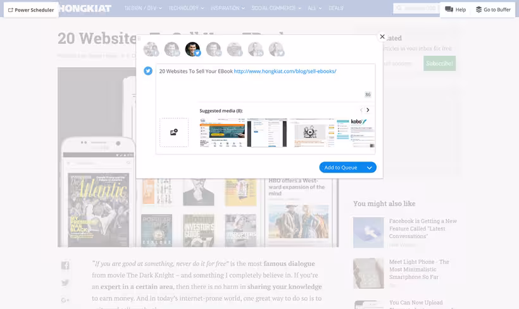Viewport: 519px width, 309px height.
Task: Click the Twitter icon beside the composer
Action: click(x=148, y=71)
